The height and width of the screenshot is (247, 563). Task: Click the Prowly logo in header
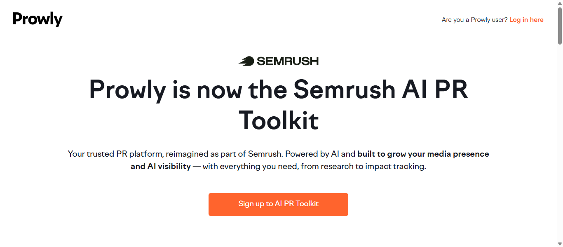click(x=38, y=19)
